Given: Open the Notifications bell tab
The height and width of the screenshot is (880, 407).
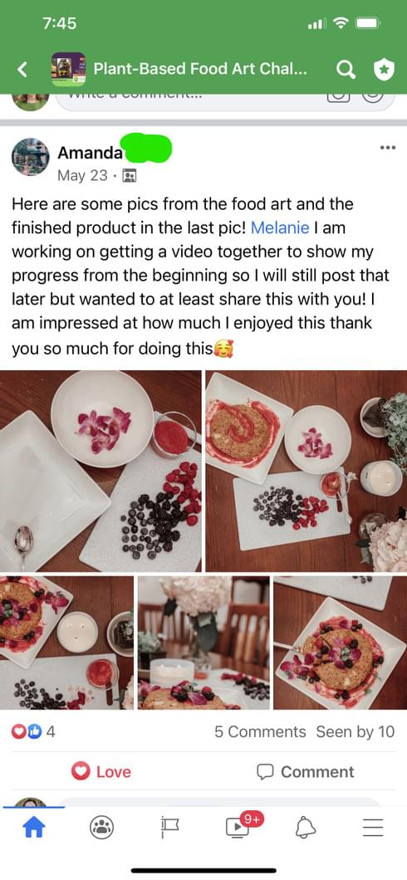Looking at the screenshot, I should click(306, 827).
